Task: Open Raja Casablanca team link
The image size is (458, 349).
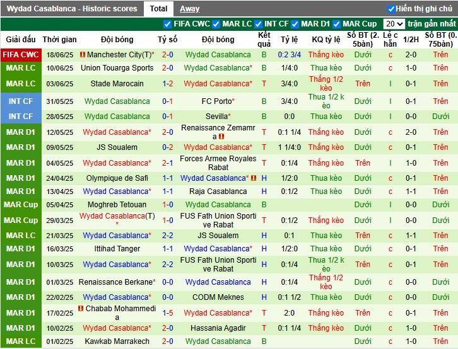Action: 218,192
